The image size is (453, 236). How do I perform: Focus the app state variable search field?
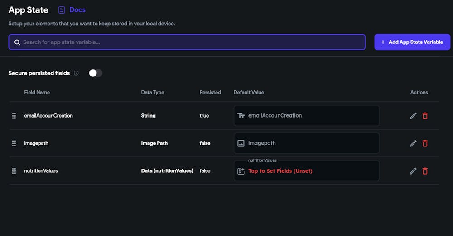click(x=190, y=42)
